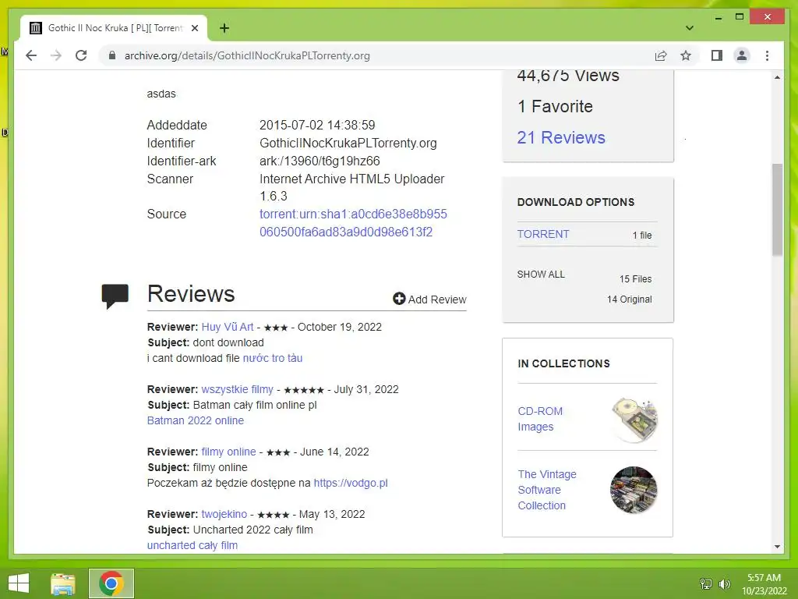The height and width of the screenshot is (599, 798).
Task: Open a new tab with plus icon
Action: pyautogui.click(x=224, y=28)
